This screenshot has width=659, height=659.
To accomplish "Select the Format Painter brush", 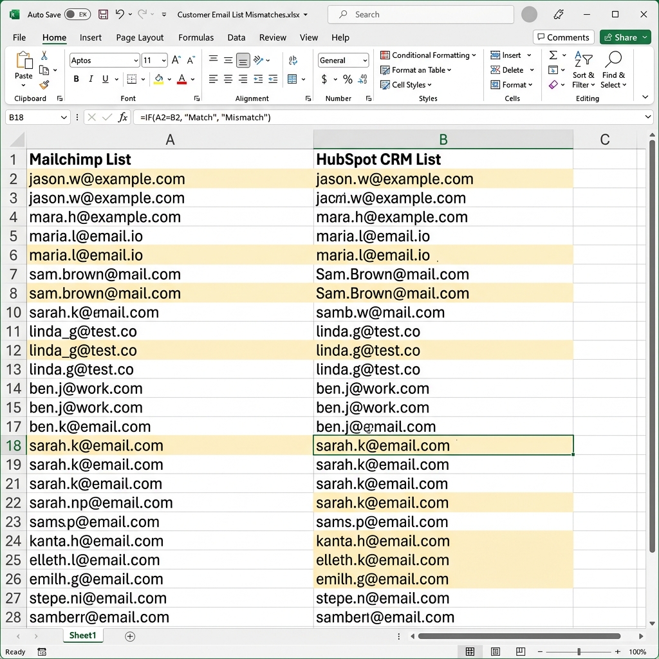I will point(44,85).
